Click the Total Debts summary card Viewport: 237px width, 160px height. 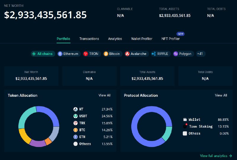(205, 76)
